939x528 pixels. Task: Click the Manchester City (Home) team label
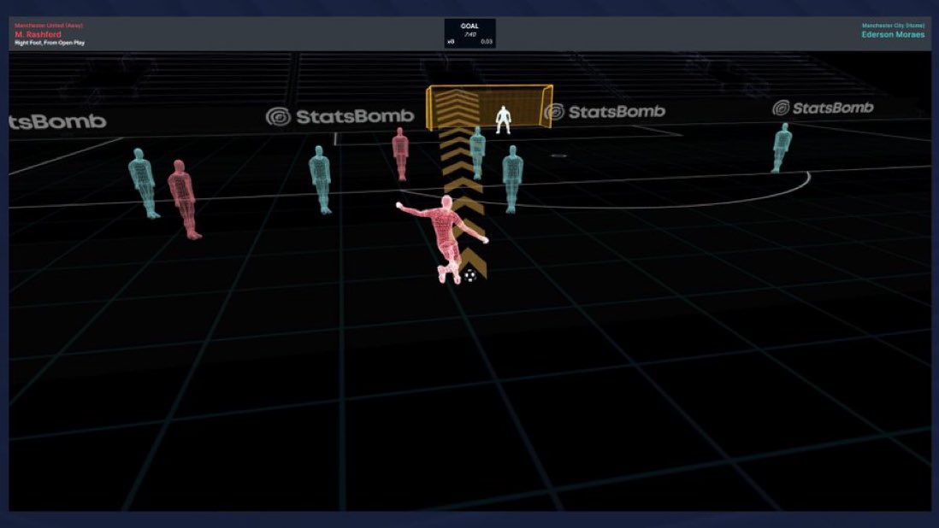tap(893, 26)
